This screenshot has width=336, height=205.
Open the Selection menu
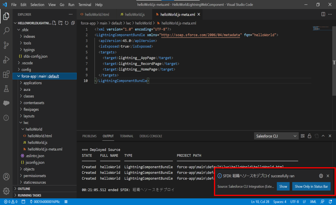pos(37,5)
